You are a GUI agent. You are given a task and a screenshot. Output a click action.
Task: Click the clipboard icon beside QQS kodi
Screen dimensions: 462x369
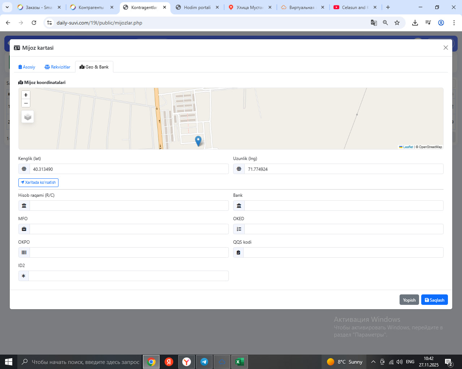(x=238, y=253)
